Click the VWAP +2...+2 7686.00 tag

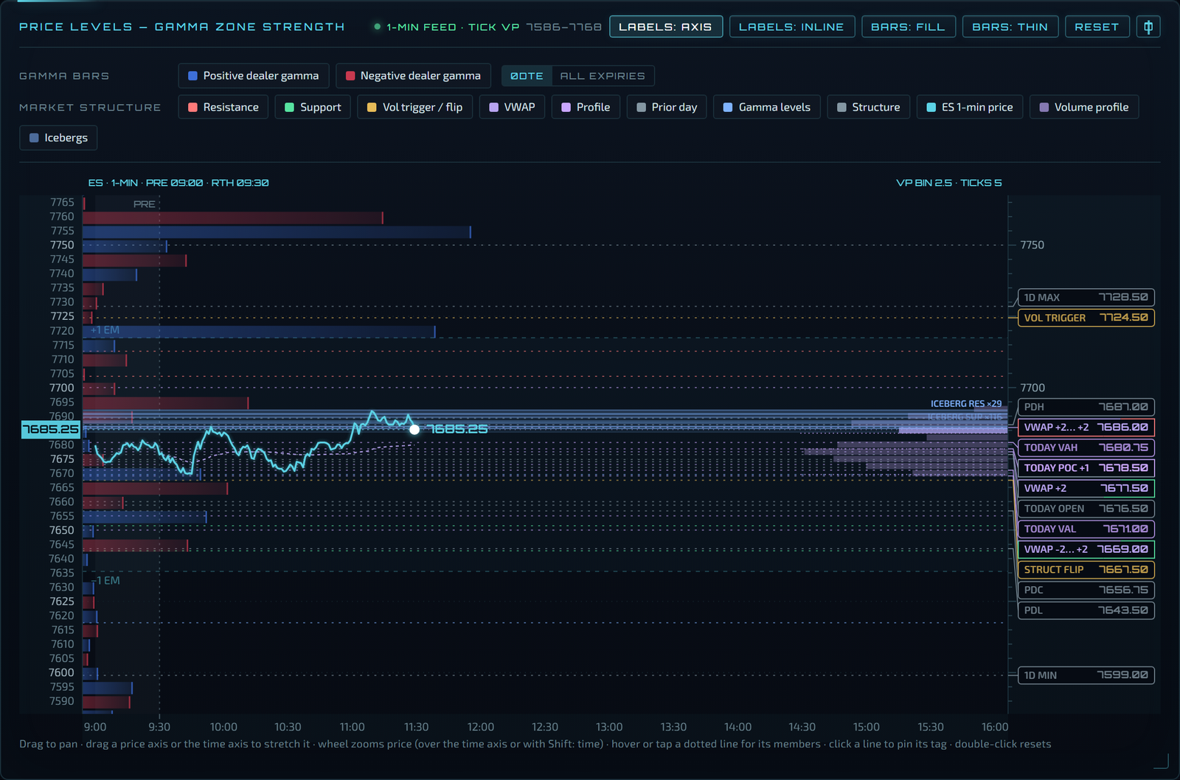point(1086,427)
